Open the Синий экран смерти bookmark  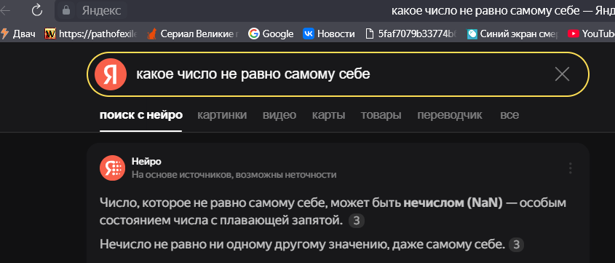(512, 34)
